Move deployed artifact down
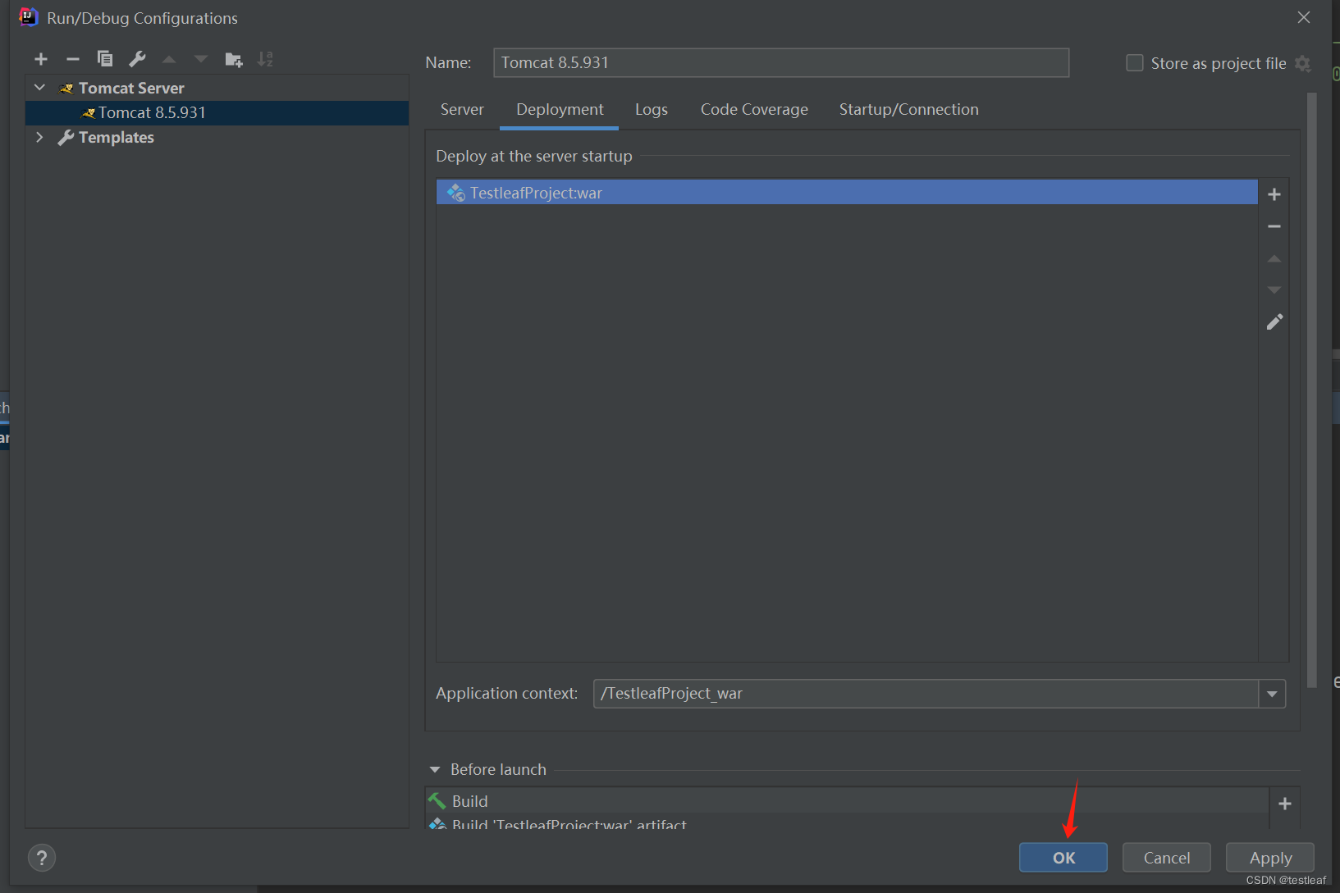Image resolution: width=1340 pixels, height=893 pixels. 1274,289
